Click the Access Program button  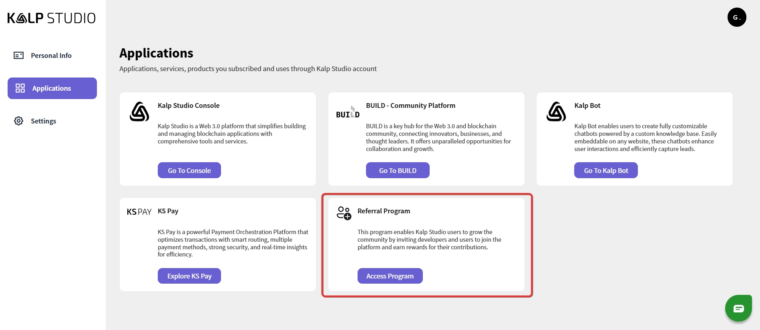[x=390, y=276]
